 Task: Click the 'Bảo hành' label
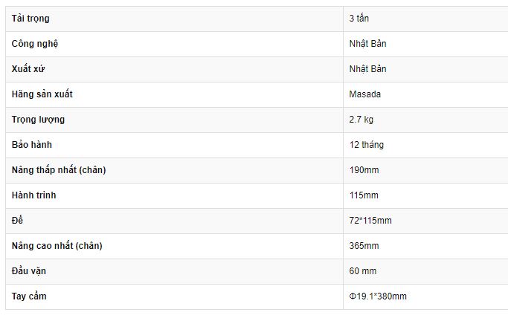[32, 145]
